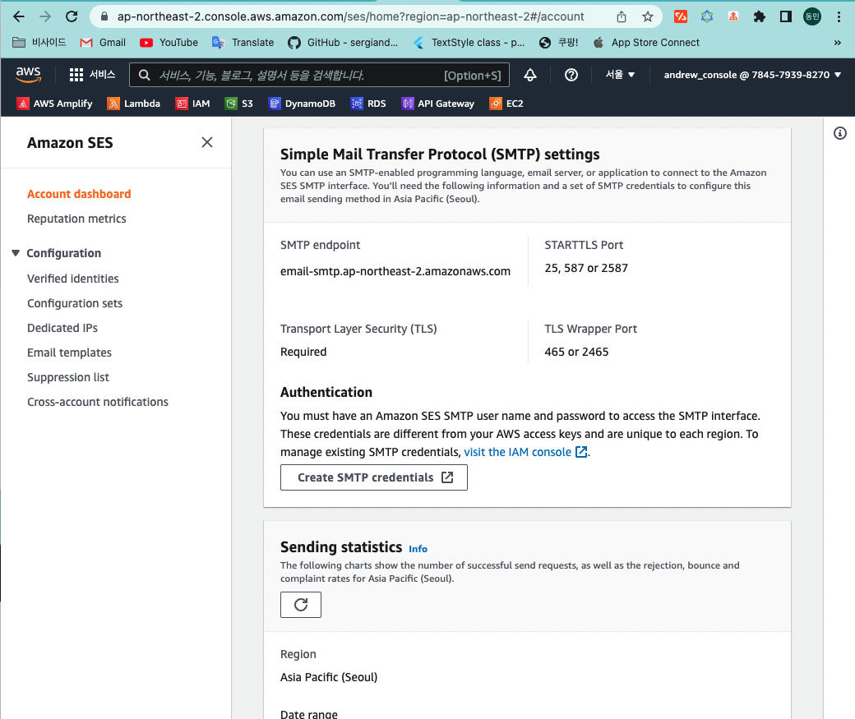Open the TextStyle class bookmark
Viewport: 855px width, 719px height.
tap(469, 43)
